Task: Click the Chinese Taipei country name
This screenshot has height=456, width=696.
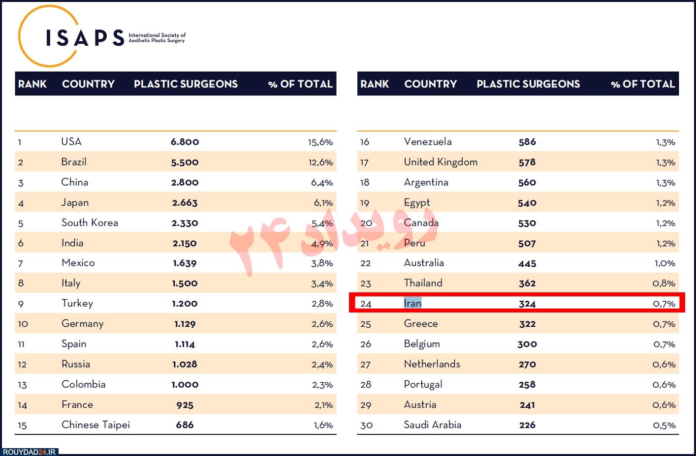Action: 95,425
